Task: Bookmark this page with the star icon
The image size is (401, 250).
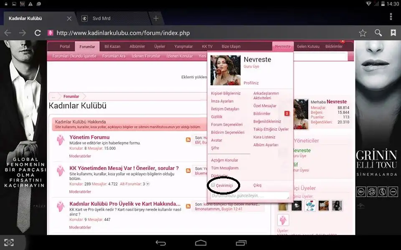Action: 363,33
